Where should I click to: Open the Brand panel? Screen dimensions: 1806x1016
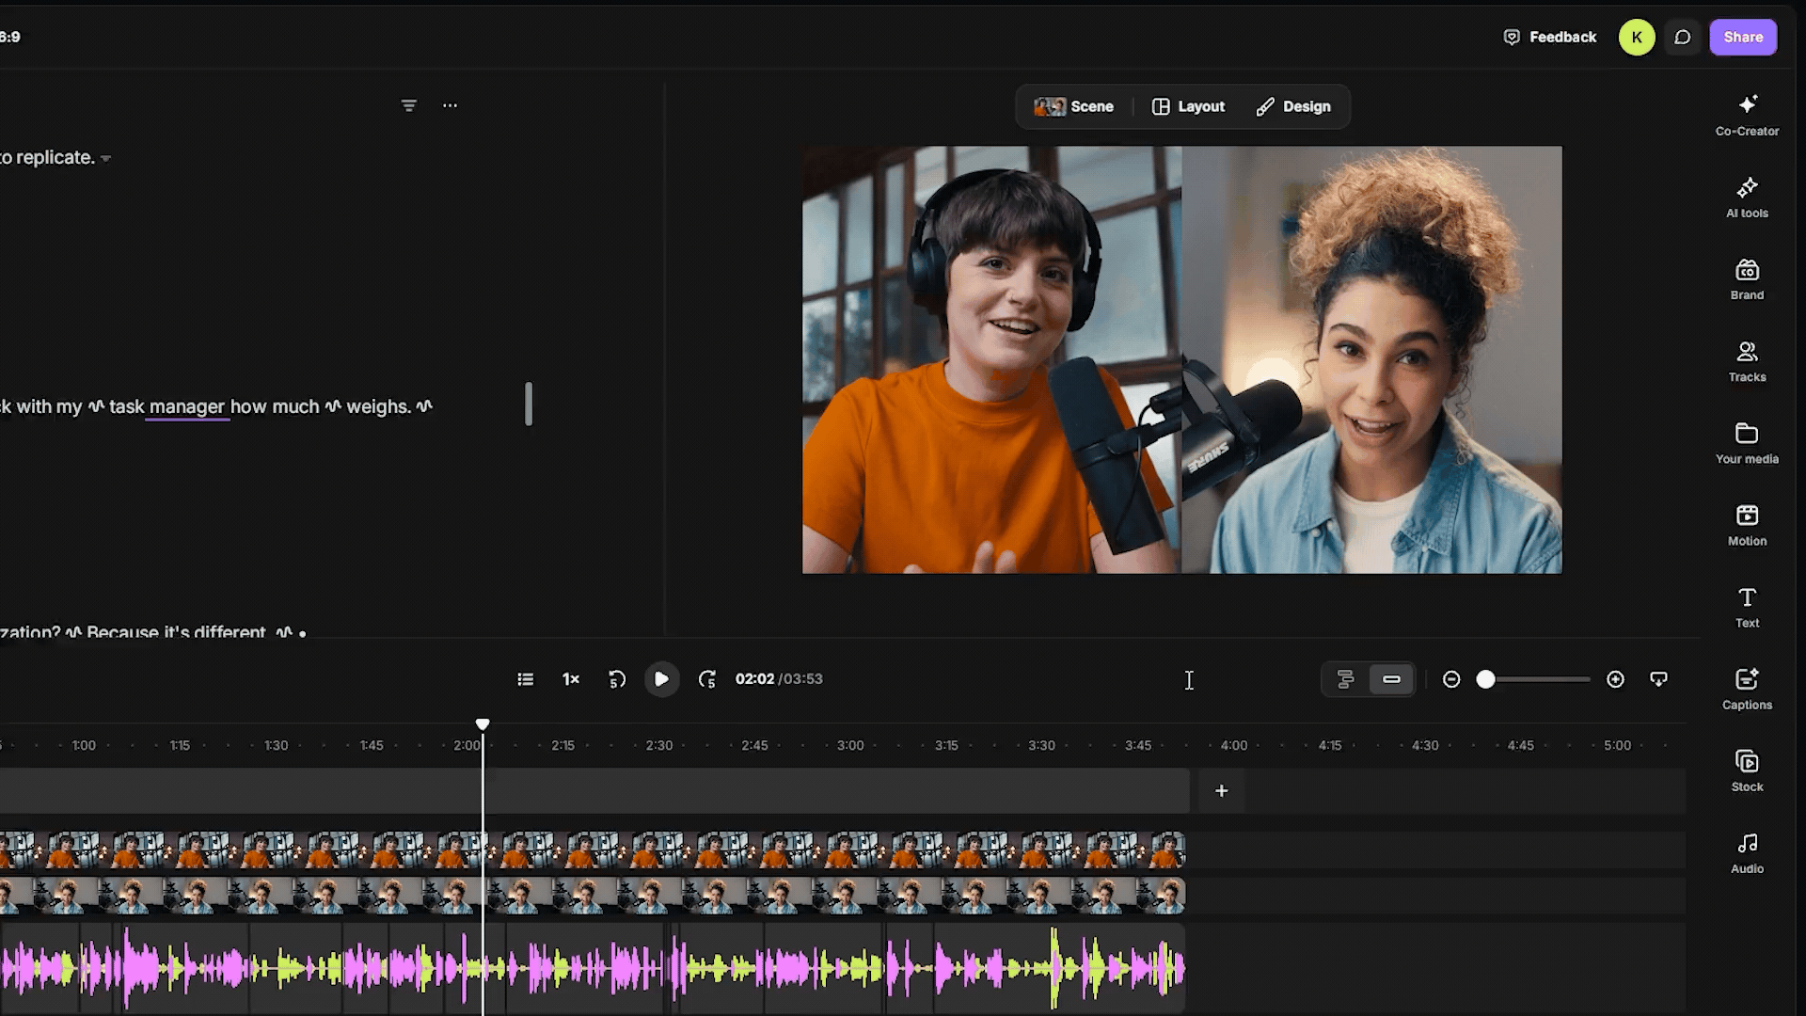pyautogui.click(x=1747, y=279)
